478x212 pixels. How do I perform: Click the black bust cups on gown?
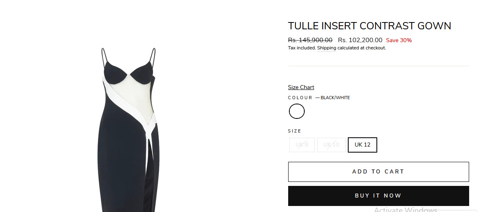(128, 73)
